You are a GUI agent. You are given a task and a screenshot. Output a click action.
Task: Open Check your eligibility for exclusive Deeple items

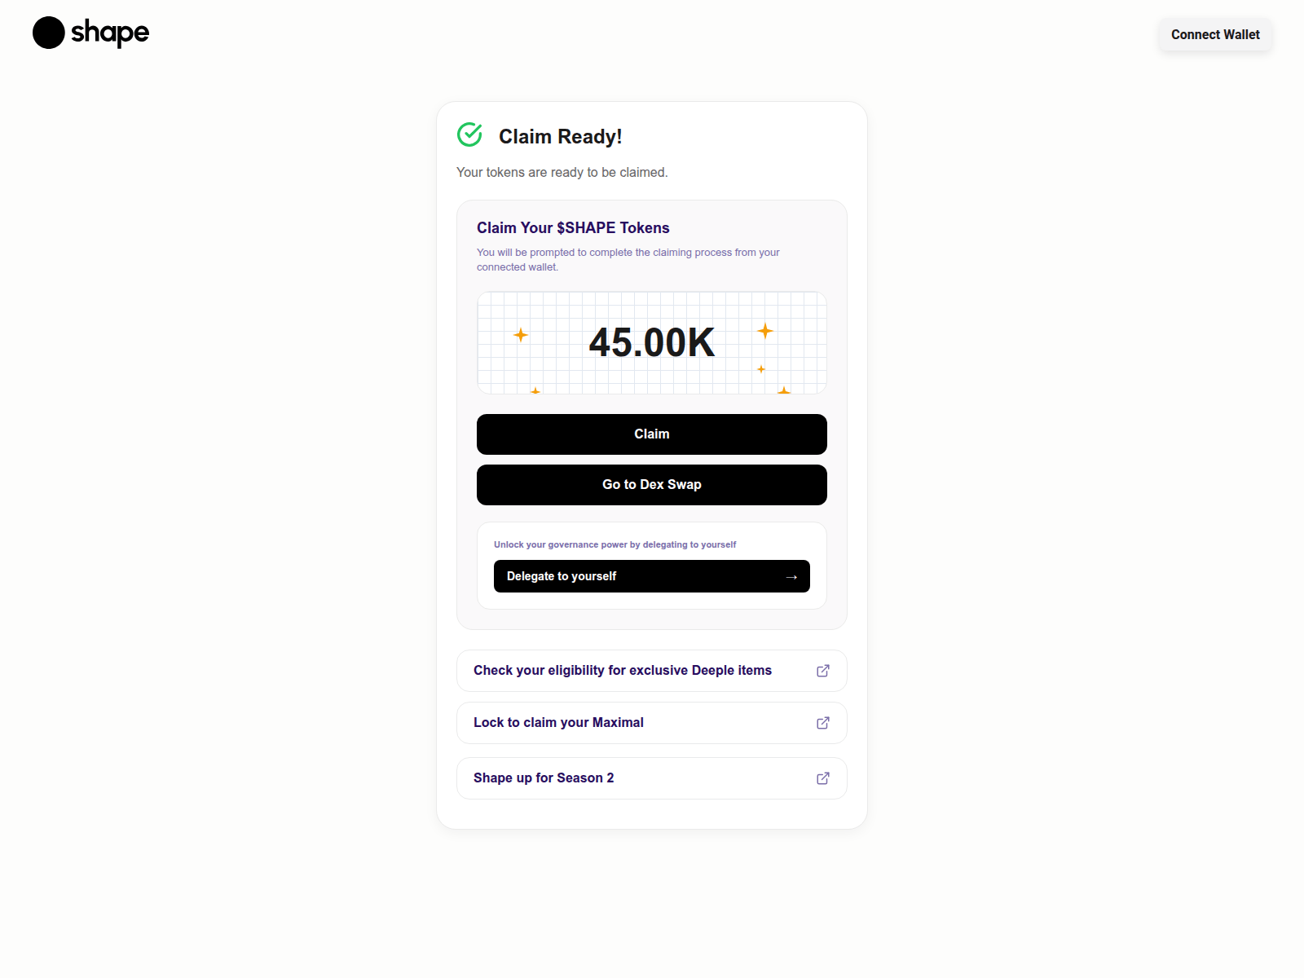(x=623, y=671)
